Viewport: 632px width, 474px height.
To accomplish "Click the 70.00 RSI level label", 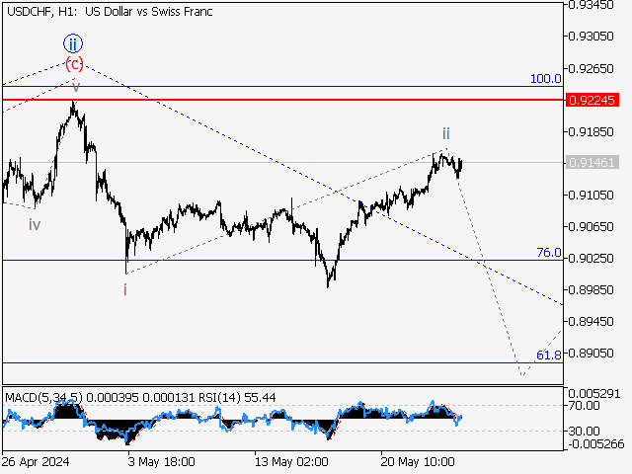I will click(584, 405).
